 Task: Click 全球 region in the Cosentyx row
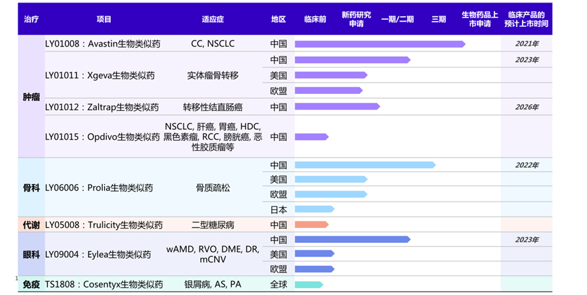click(x=279, y=285)
